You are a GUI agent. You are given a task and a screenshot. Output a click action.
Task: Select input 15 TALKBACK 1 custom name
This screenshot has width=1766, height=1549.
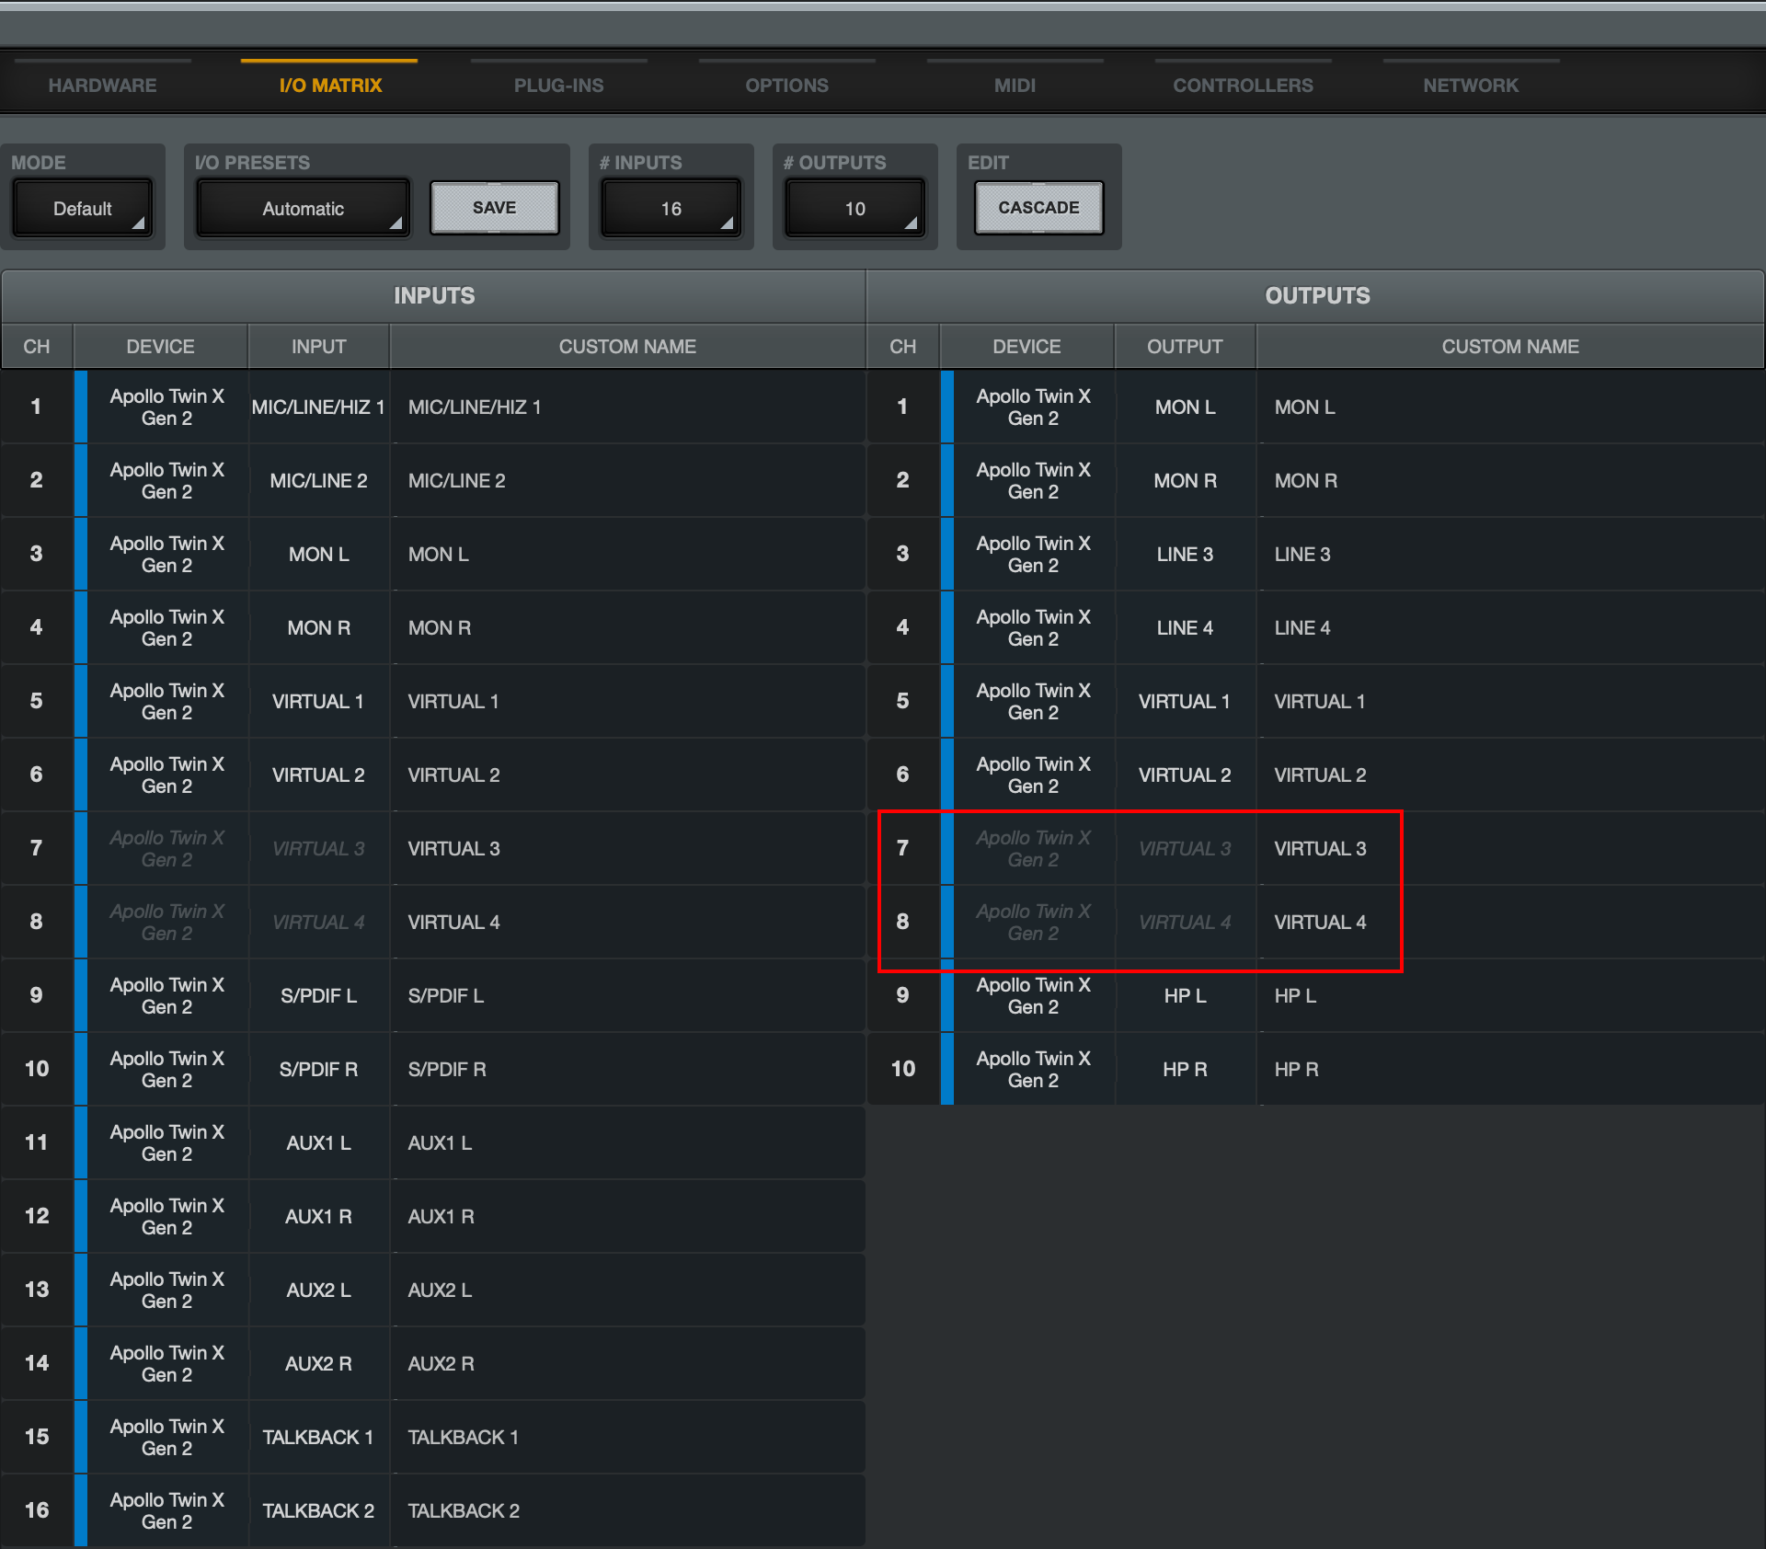click(x=625, y=1437)
